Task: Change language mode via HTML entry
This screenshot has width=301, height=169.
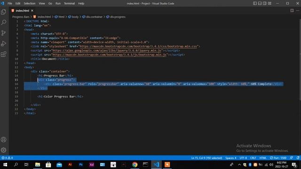Action: tap(263, 158)
